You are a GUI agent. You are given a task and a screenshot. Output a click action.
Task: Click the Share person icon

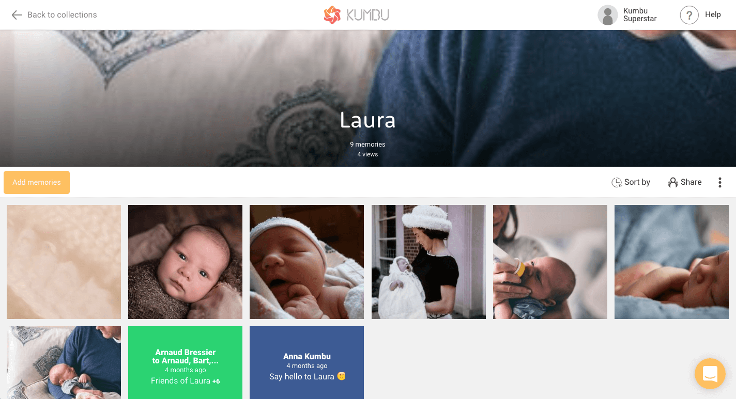[x=673, y=182]
